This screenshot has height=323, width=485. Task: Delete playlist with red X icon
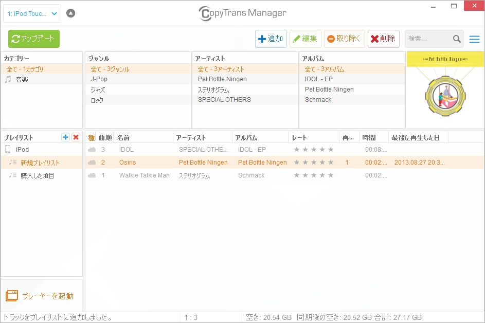[76, 137]
